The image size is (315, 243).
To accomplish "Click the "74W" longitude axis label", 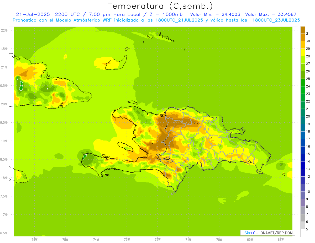I will pos(96,239).
